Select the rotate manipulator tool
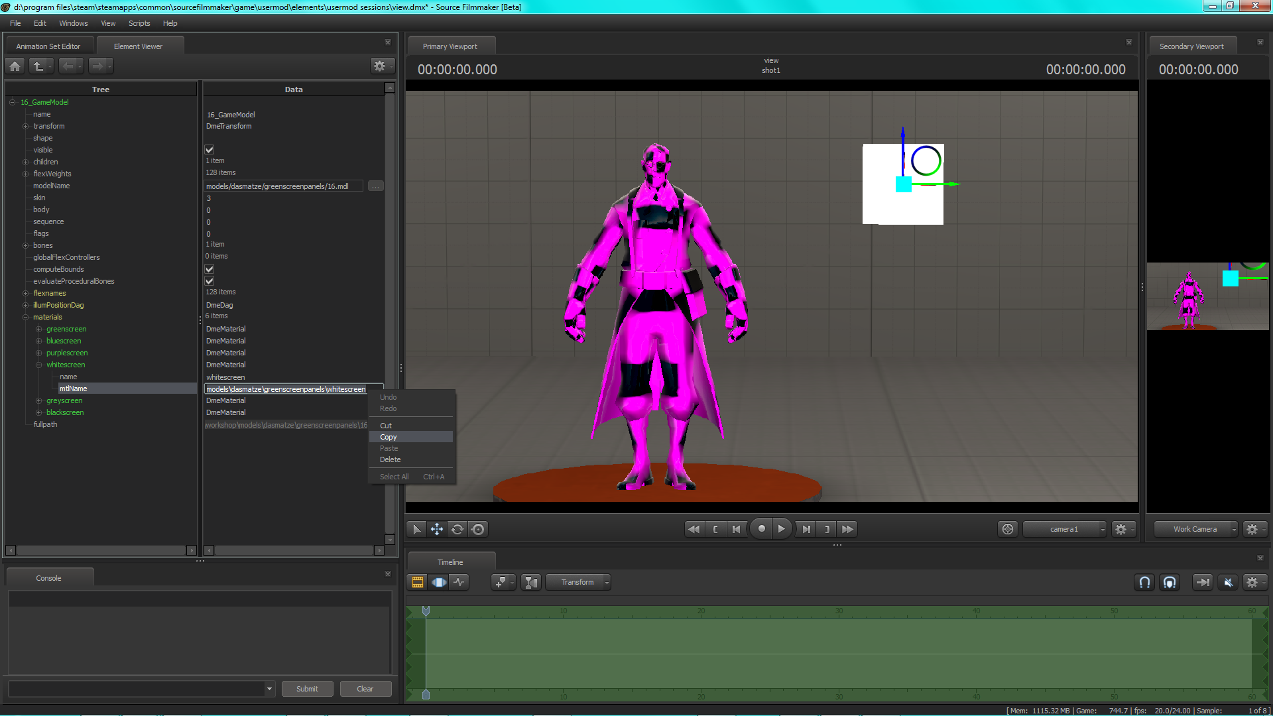 click(x=457, y=529)
